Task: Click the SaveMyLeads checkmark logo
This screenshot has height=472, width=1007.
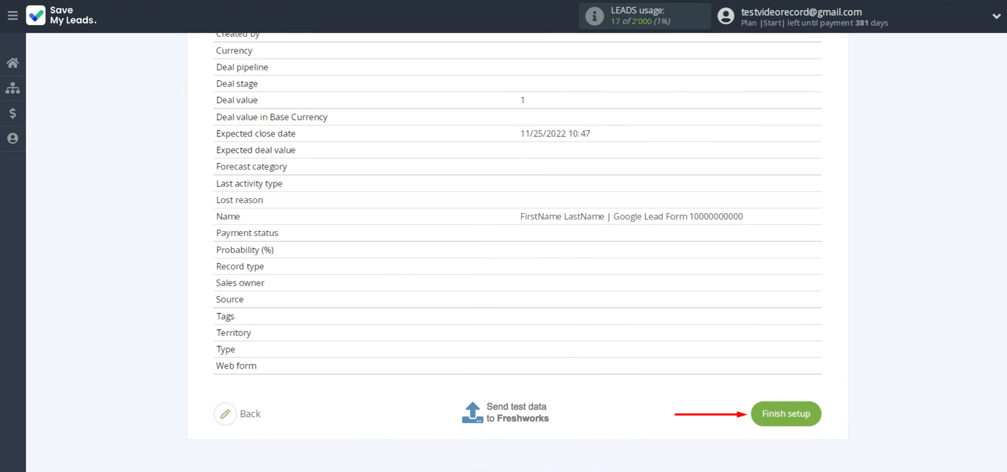Action: coord(36,16)
